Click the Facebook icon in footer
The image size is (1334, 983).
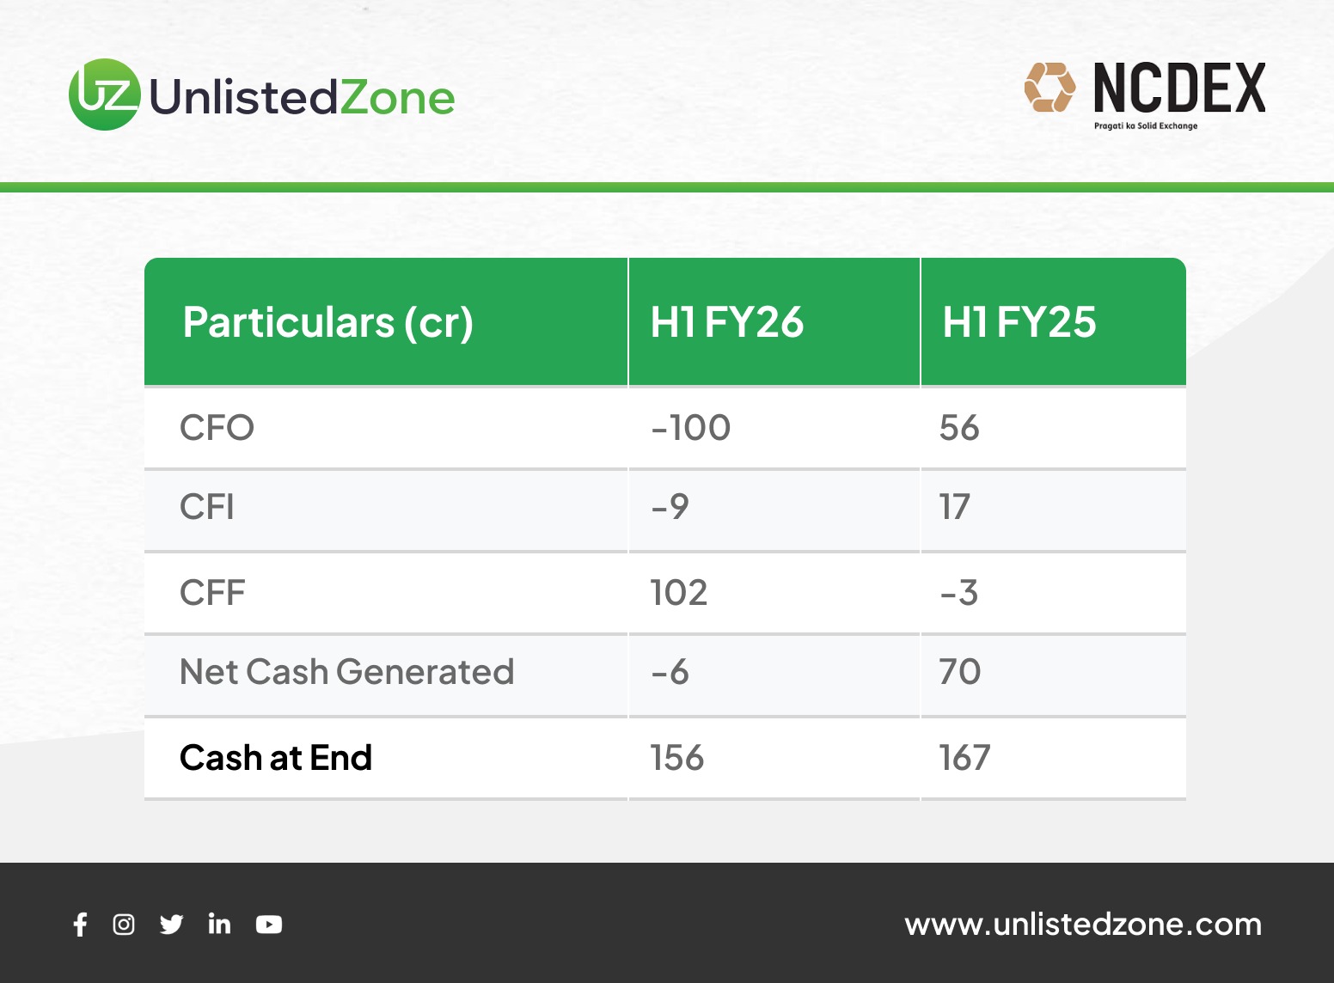coord(81,925)
